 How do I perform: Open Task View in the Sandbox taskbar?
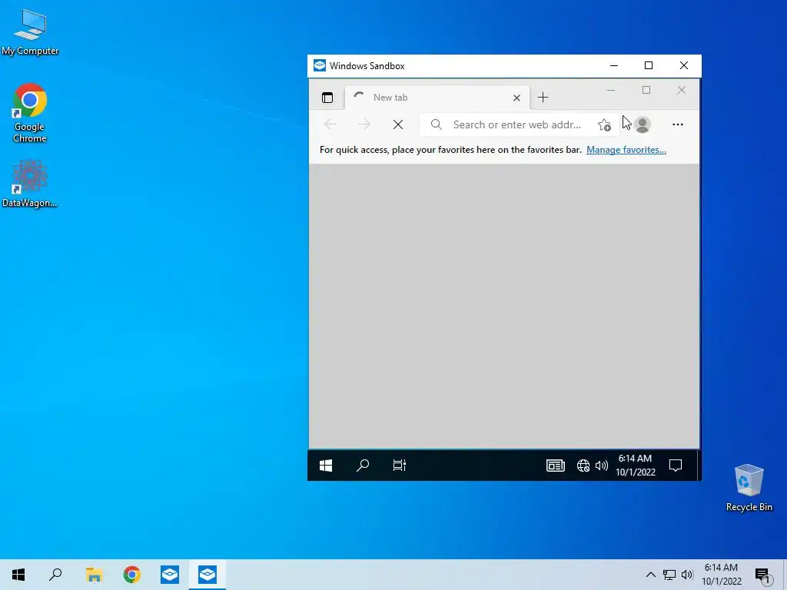pyautogui.click(x=400, y=466)
